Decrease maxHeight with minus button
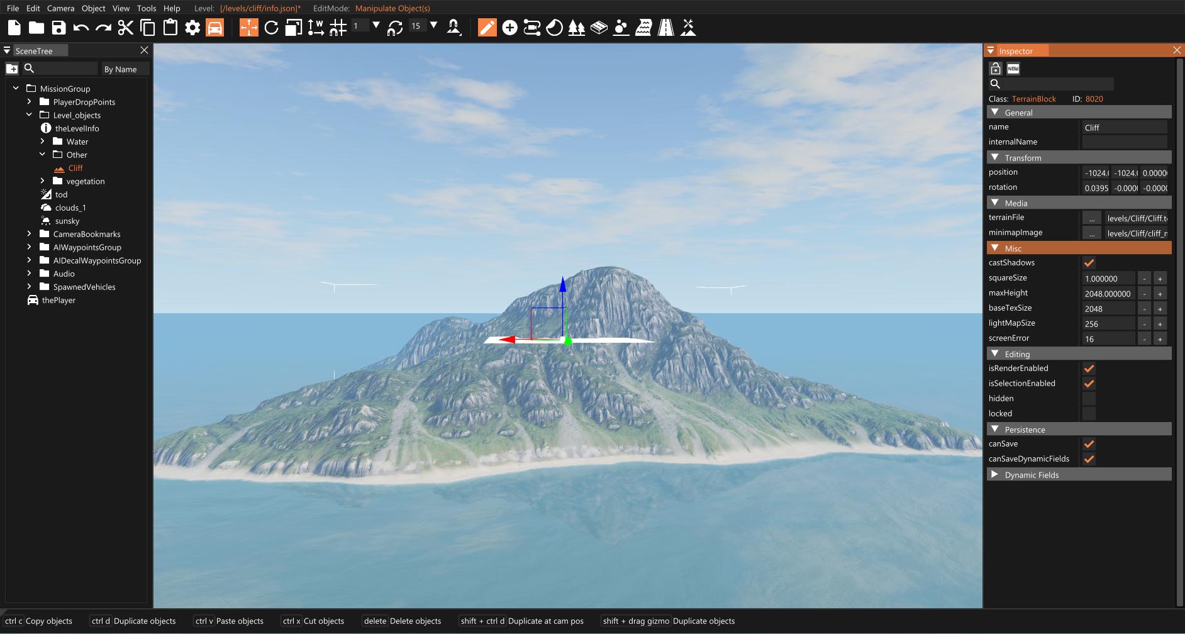The height and width of the screenshot is (634, 1185). 1144,294
